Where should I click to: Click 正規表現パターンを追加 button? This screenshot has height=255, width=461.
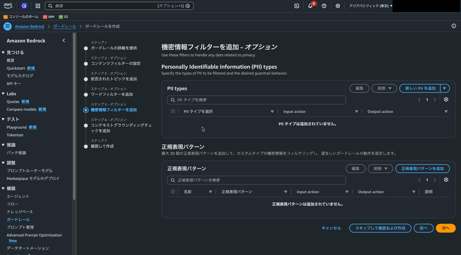[422, 168]
